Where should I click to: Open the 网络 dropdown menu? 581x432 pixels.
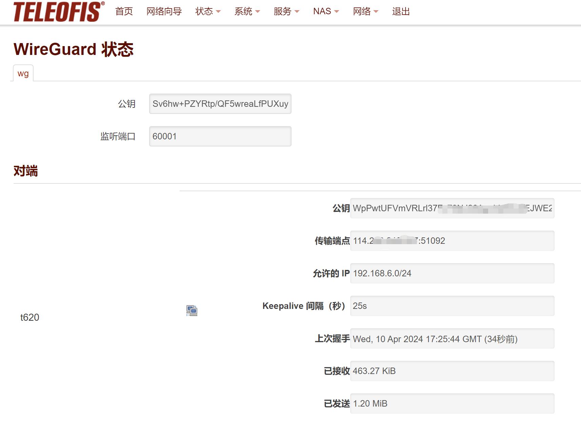(365, 12)
